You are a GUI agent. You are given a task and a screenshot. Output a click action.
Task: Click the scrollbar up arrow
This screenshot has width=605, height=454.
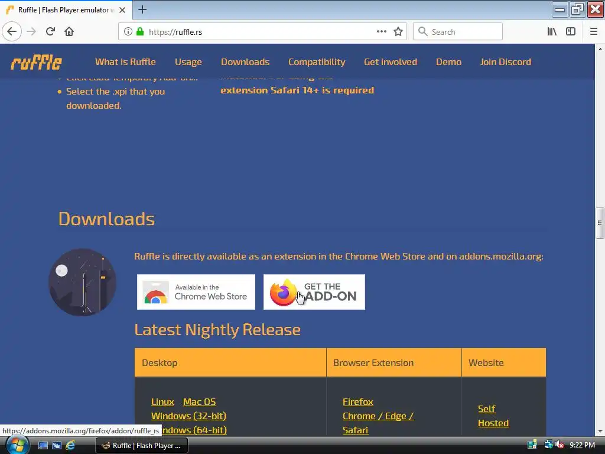pyautogui.click(x=600, y=49)
